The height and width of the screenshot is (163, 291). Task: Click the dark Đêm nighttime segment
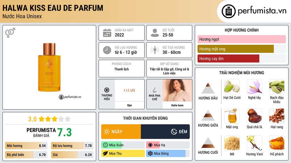(165, 132)
